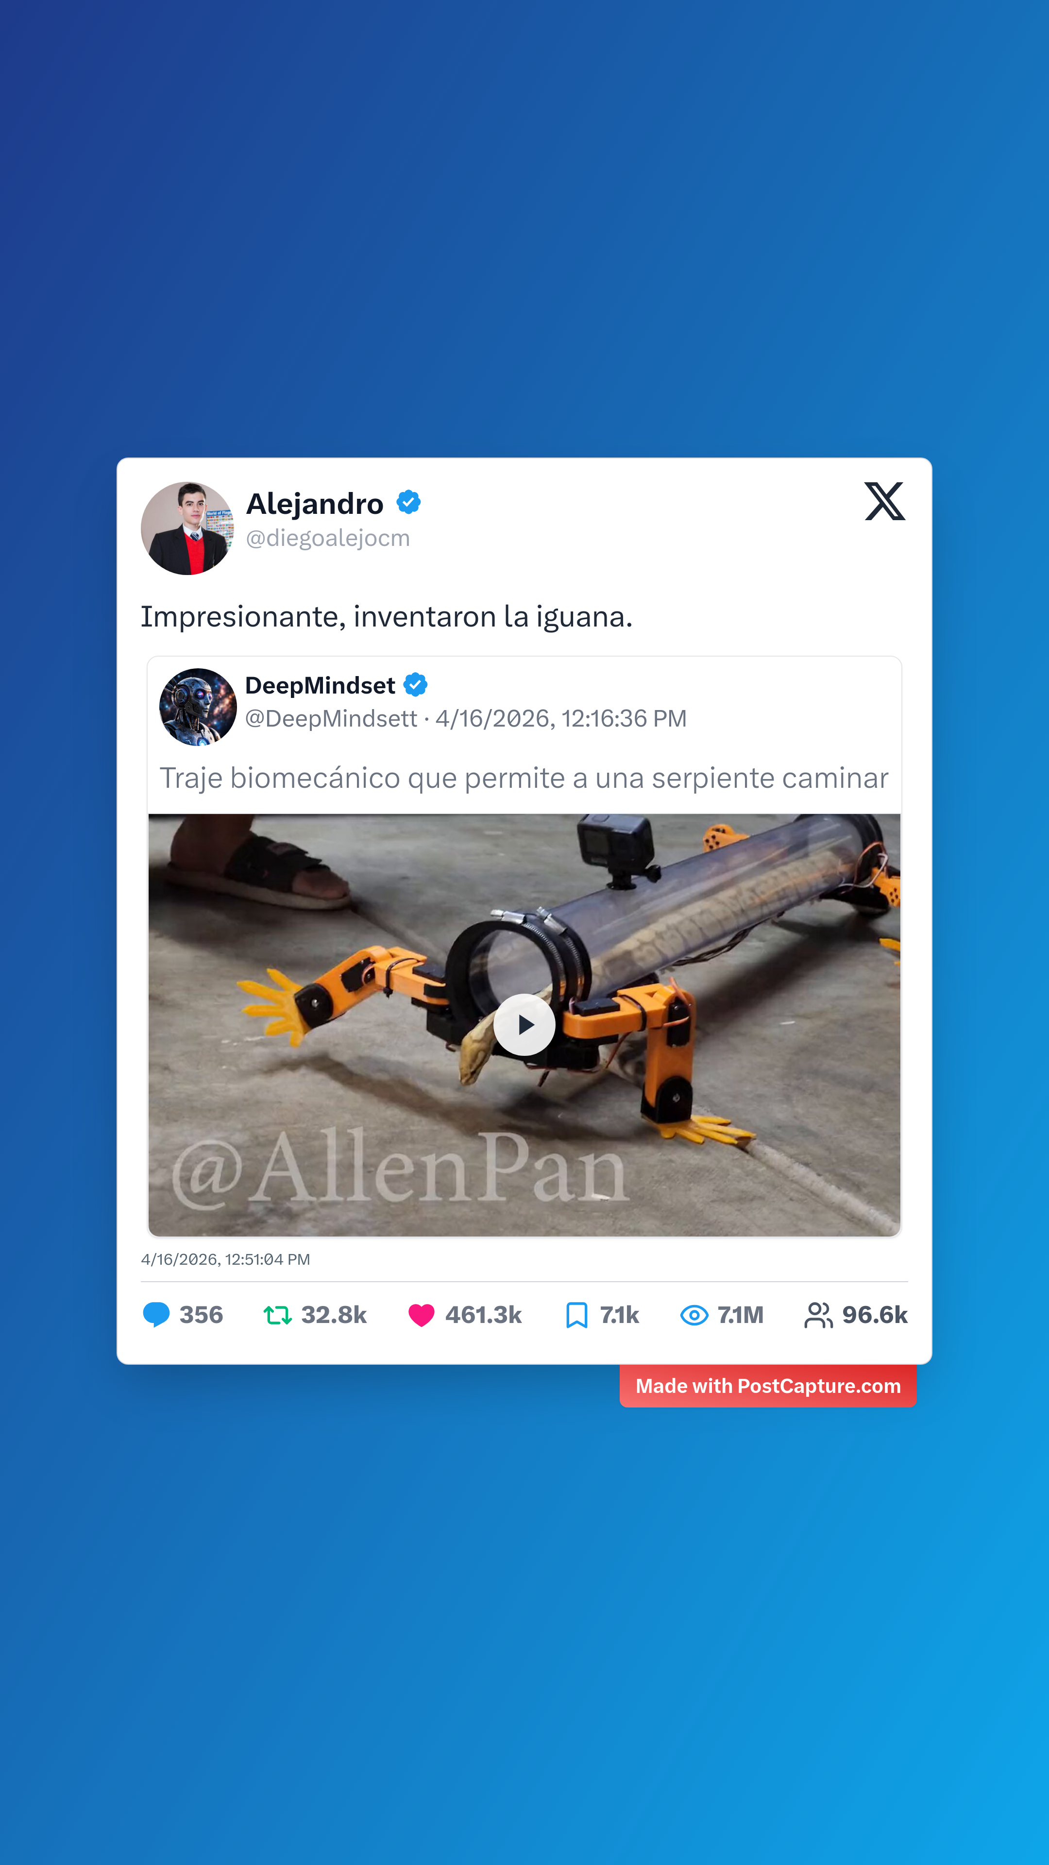Click the DeepMindset display name

(x=320, y=685)
